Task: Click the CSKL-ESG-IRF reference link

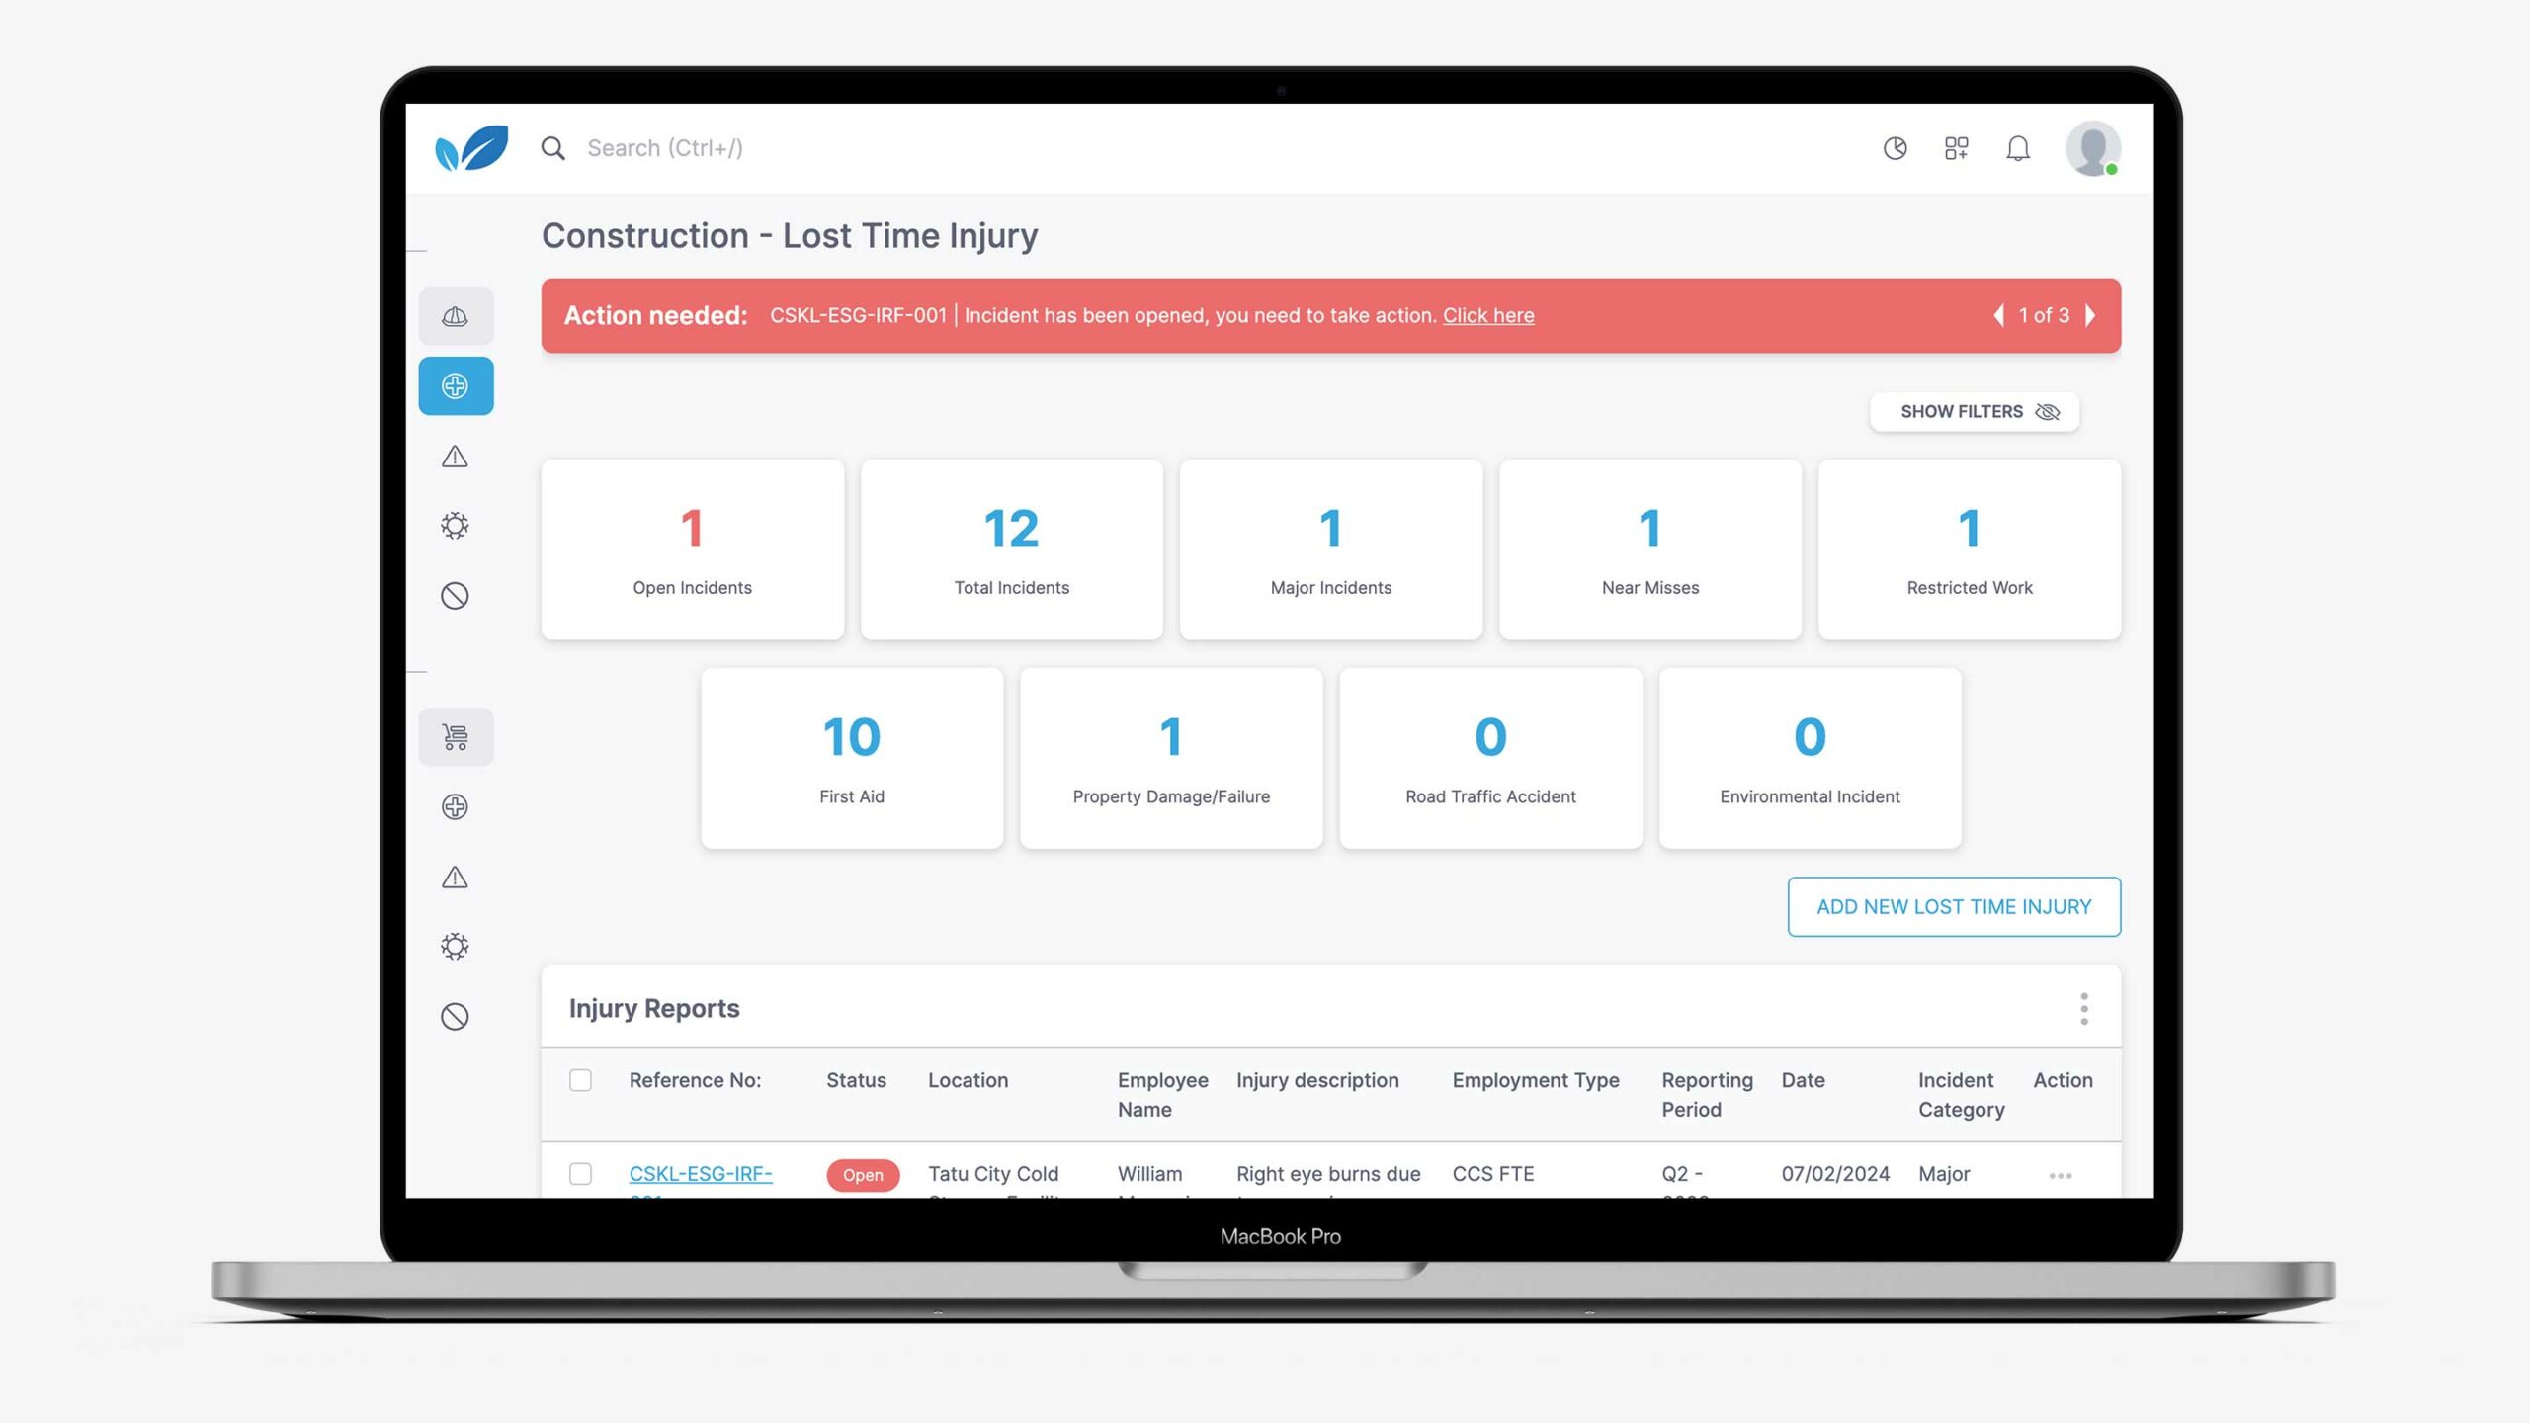Action: 701,1173
